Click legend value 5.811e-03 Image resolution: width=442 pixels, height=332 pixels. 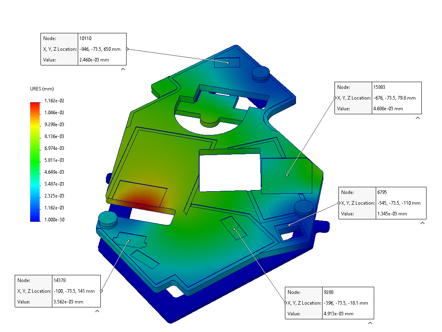54,160
